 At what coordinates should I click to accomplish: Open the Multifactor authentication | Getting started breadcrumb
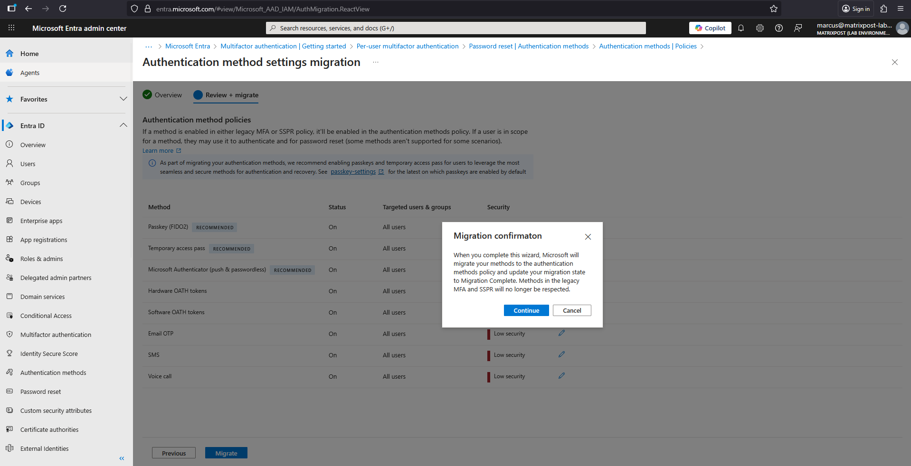pyautogui.click(x=283, y=46)
